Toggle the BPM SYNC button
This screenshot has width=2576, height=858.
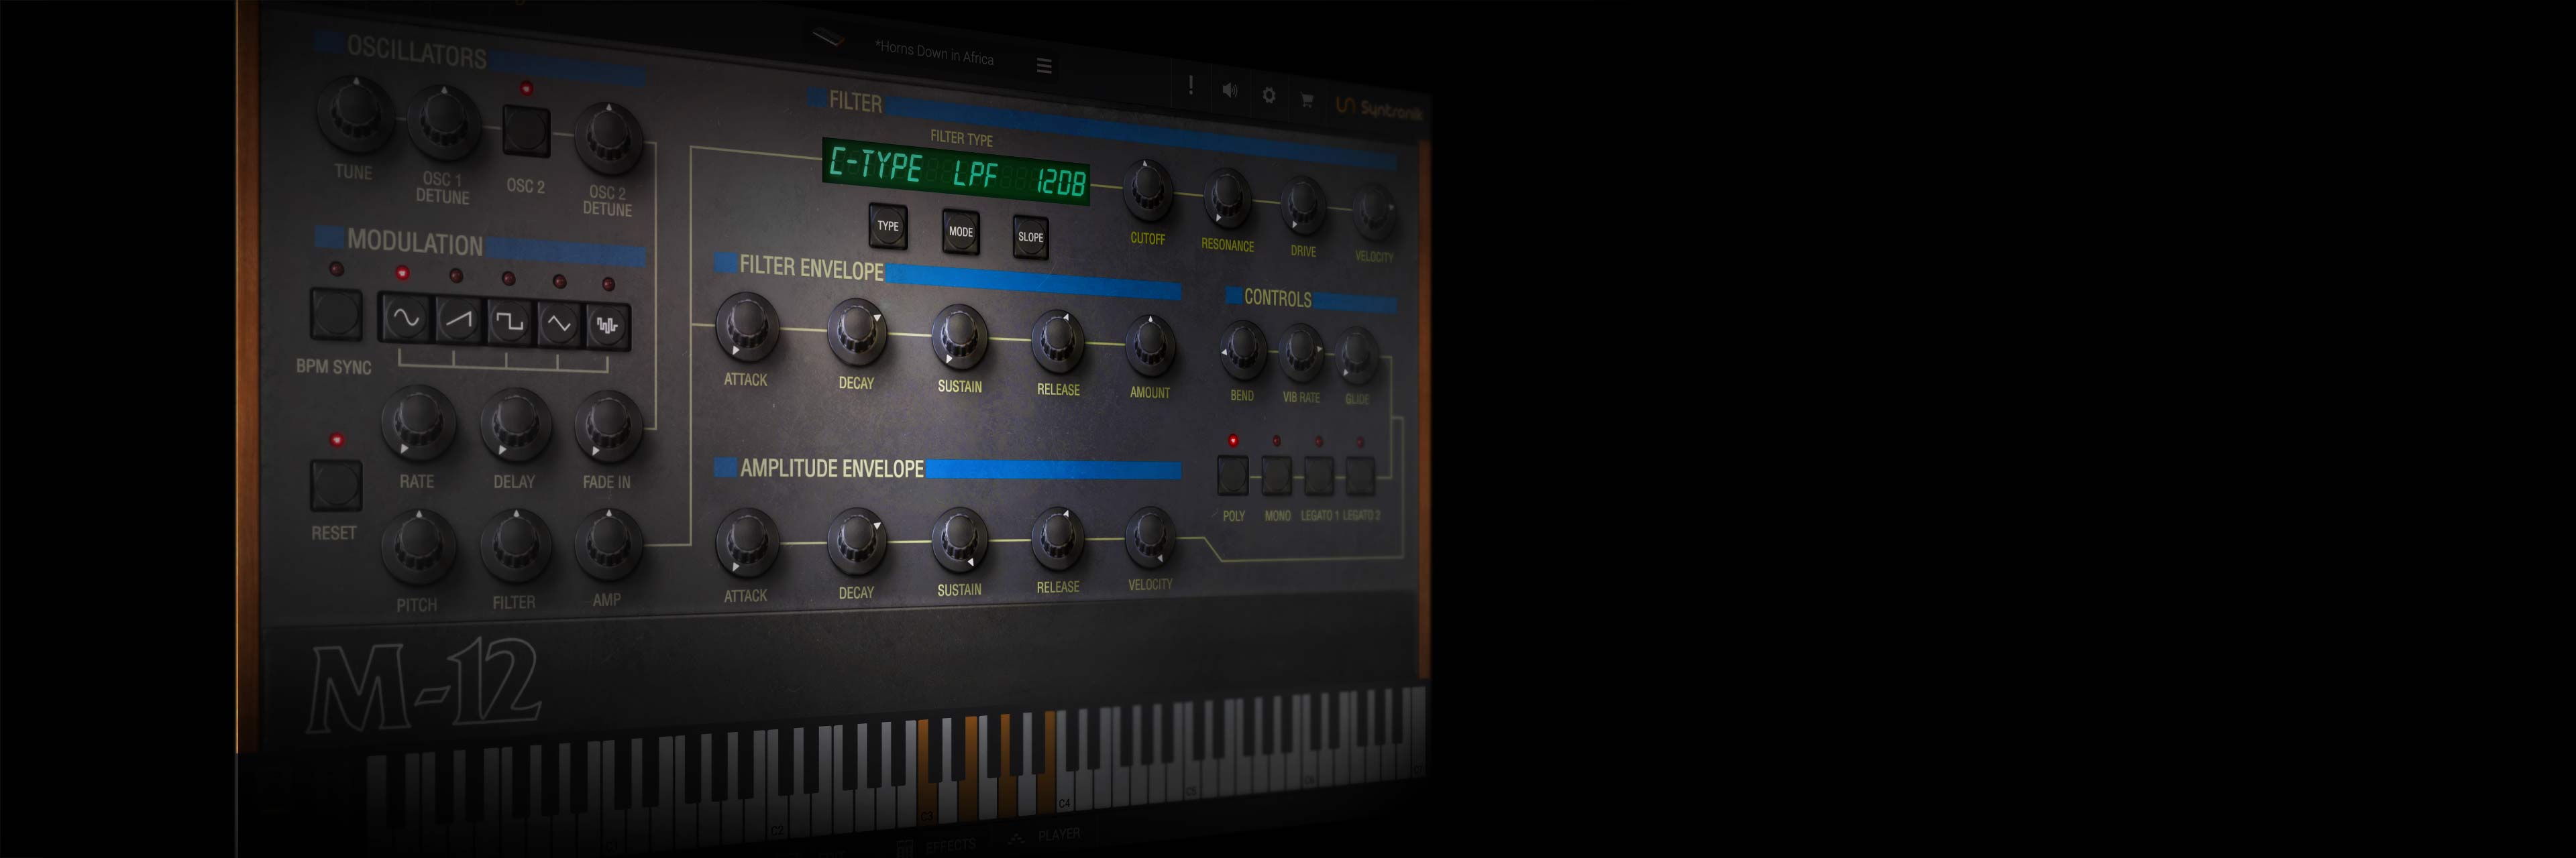336,314
